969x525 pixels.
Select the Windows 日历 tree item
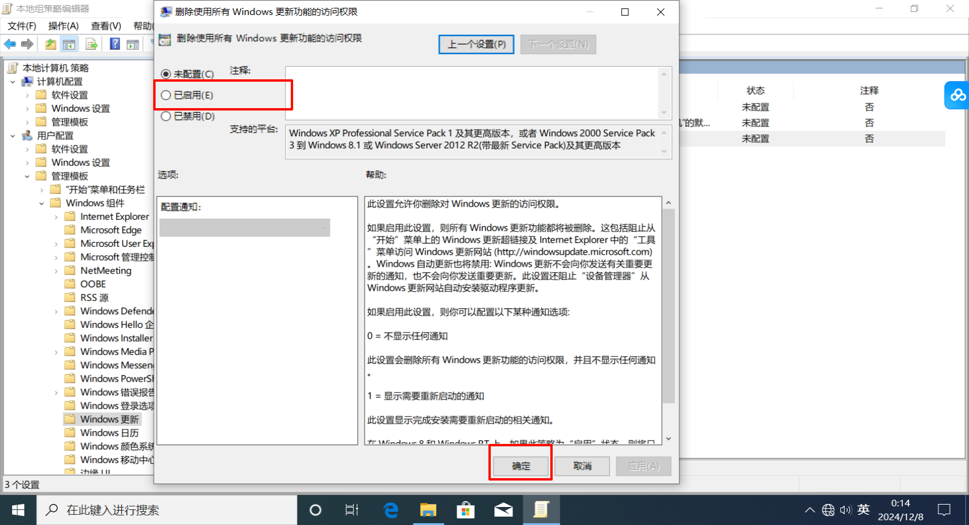click(109, 433)
